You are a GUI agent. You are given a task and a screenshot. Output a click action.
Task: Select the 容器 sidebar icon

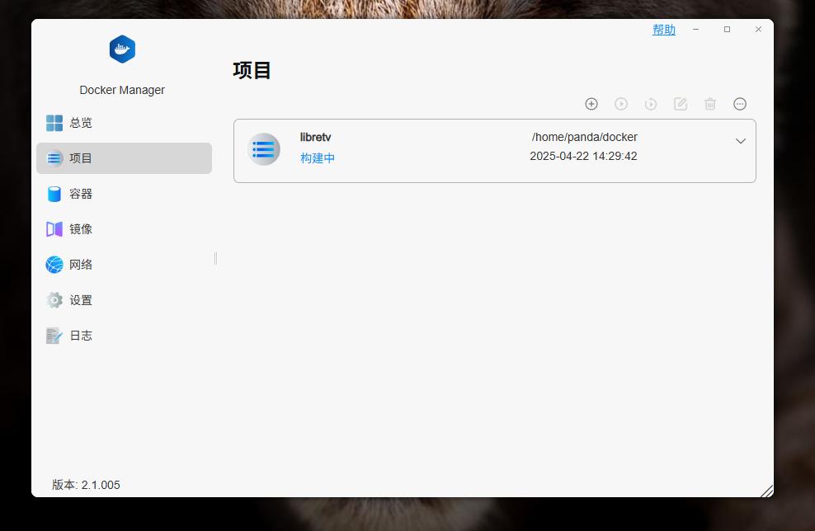[x=54, y=194]
